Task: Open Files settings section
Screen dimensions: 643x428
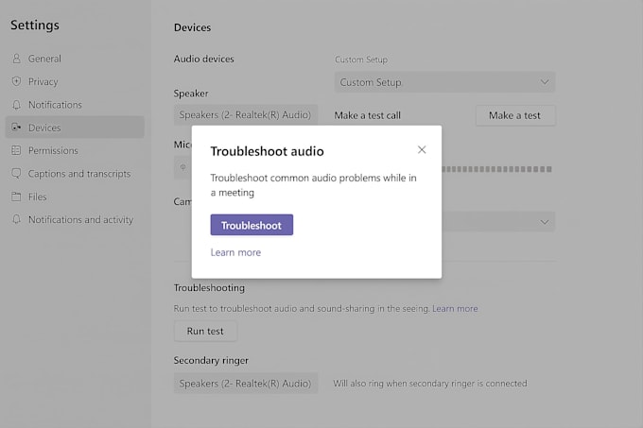Action: coord(75,197)
